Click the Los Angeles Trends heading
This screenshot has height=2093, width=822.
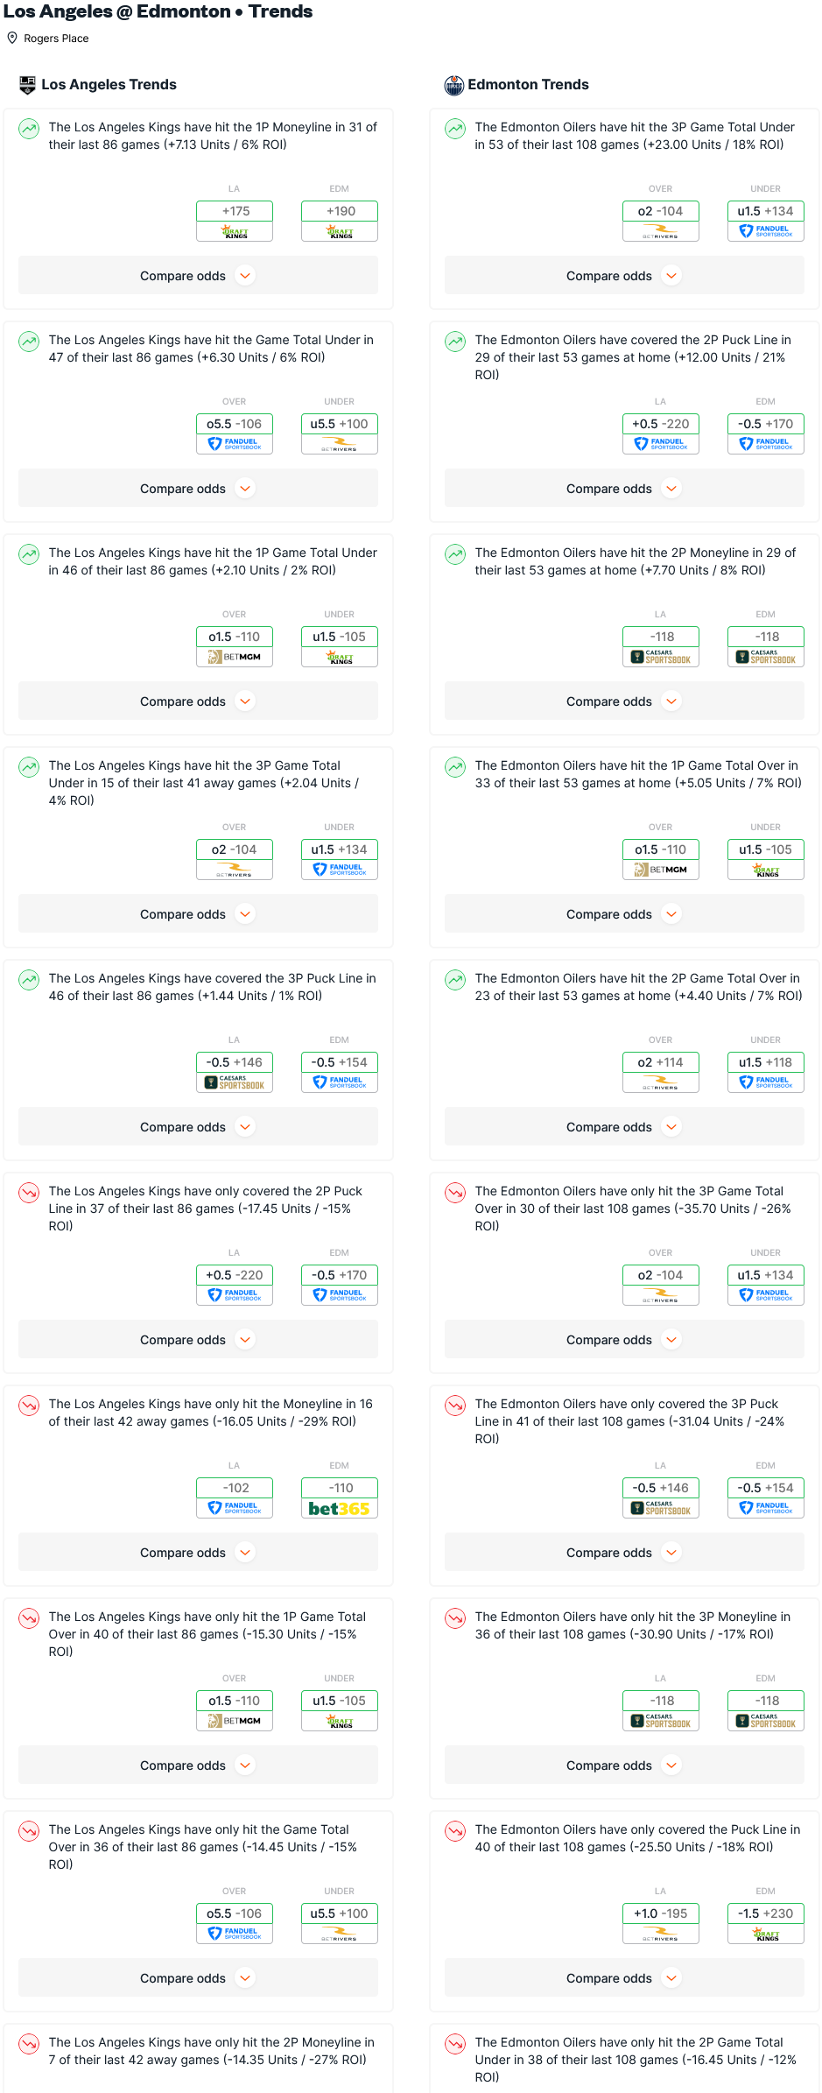point(109,85)
